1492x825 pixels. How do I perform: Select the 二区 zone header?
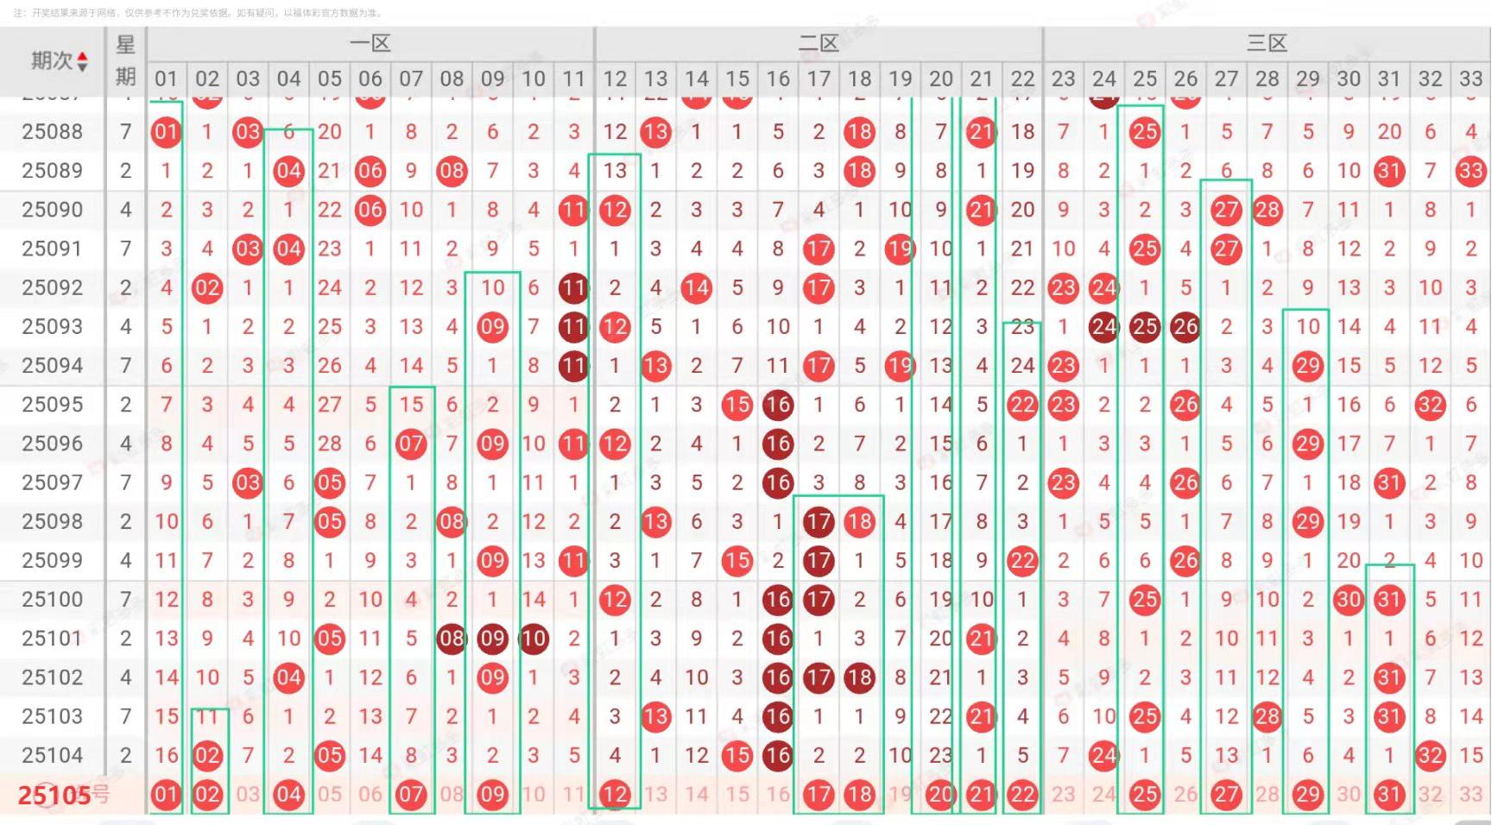pyautogui.click(x=819, y=43)
